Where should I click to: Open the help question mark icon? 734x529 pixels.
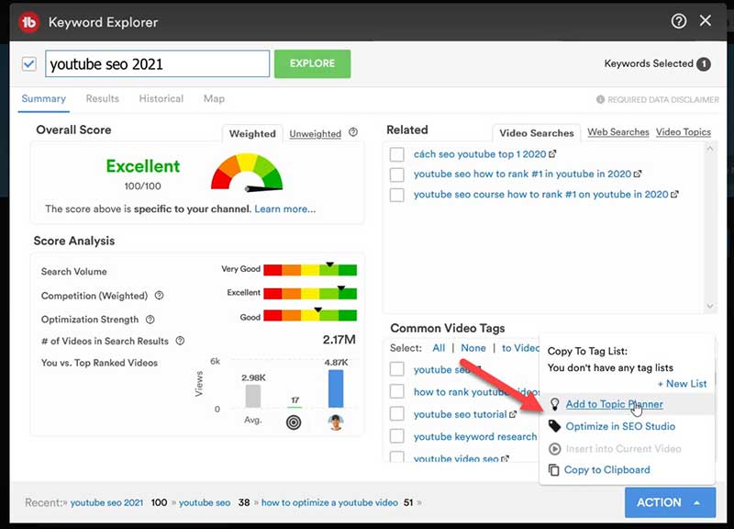[x=679, y=21]
